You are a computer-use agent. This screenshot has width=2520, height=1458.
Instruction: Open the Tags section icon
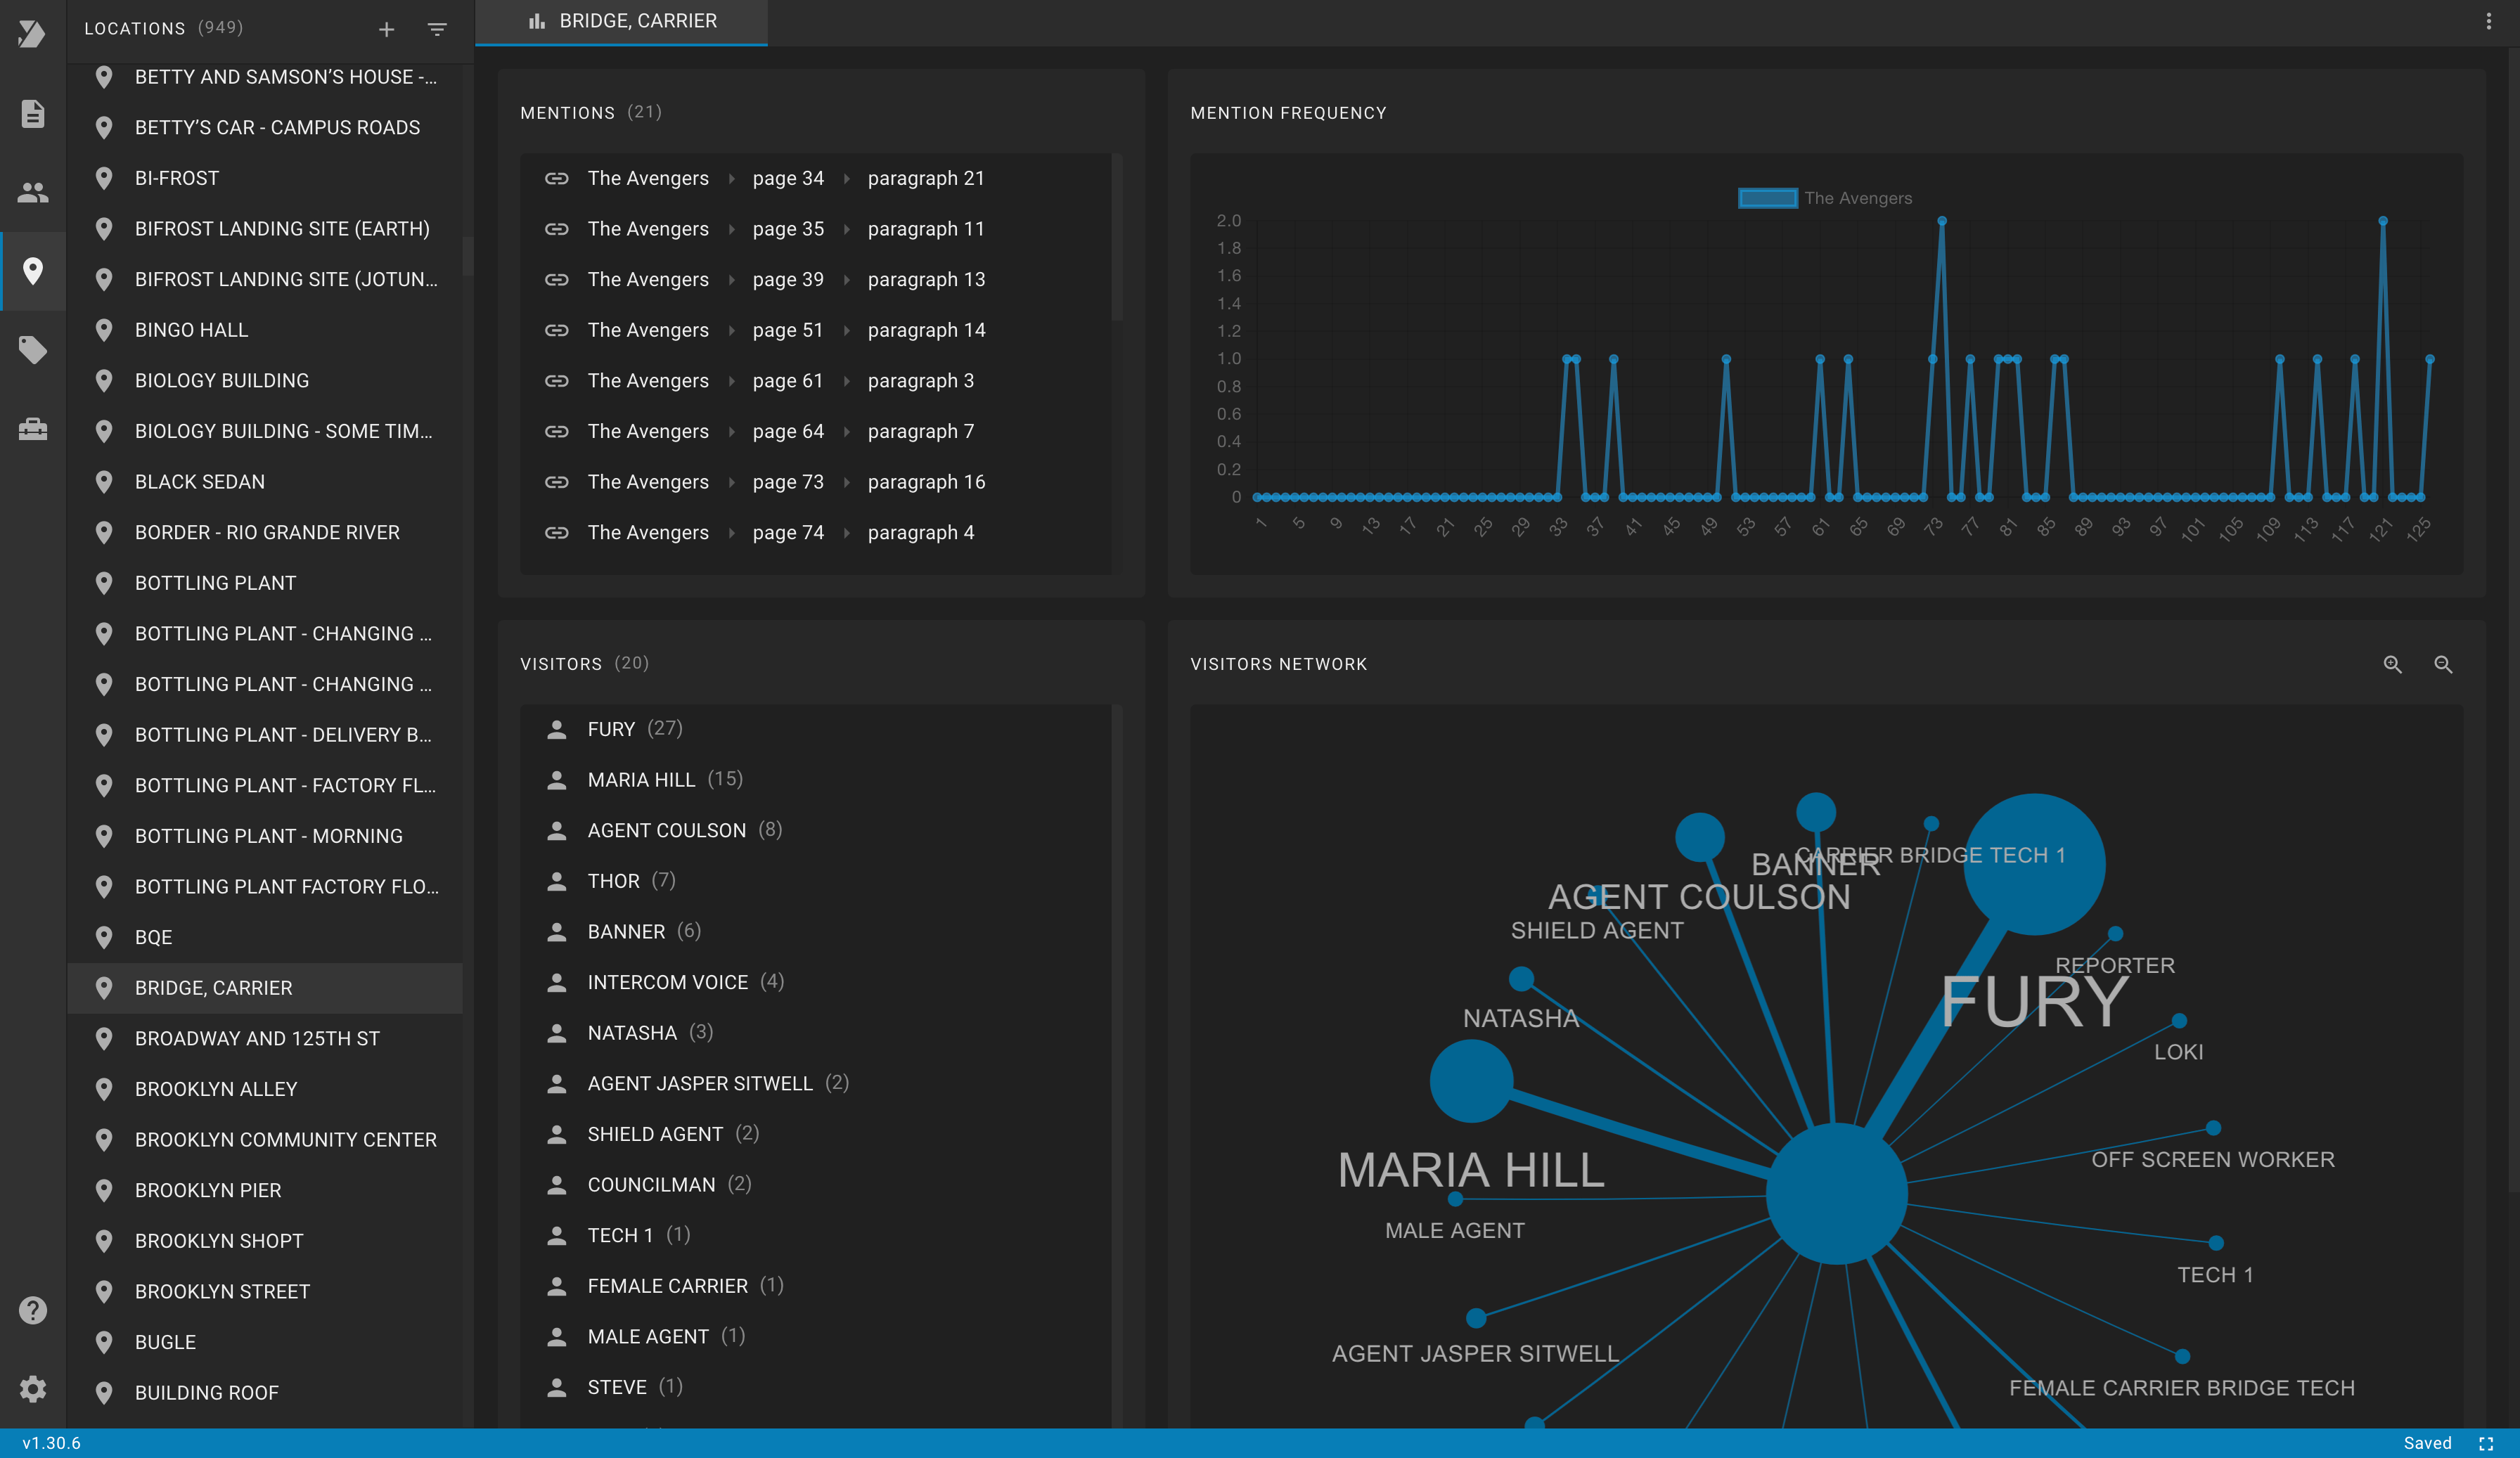click(x=32, y=350)
